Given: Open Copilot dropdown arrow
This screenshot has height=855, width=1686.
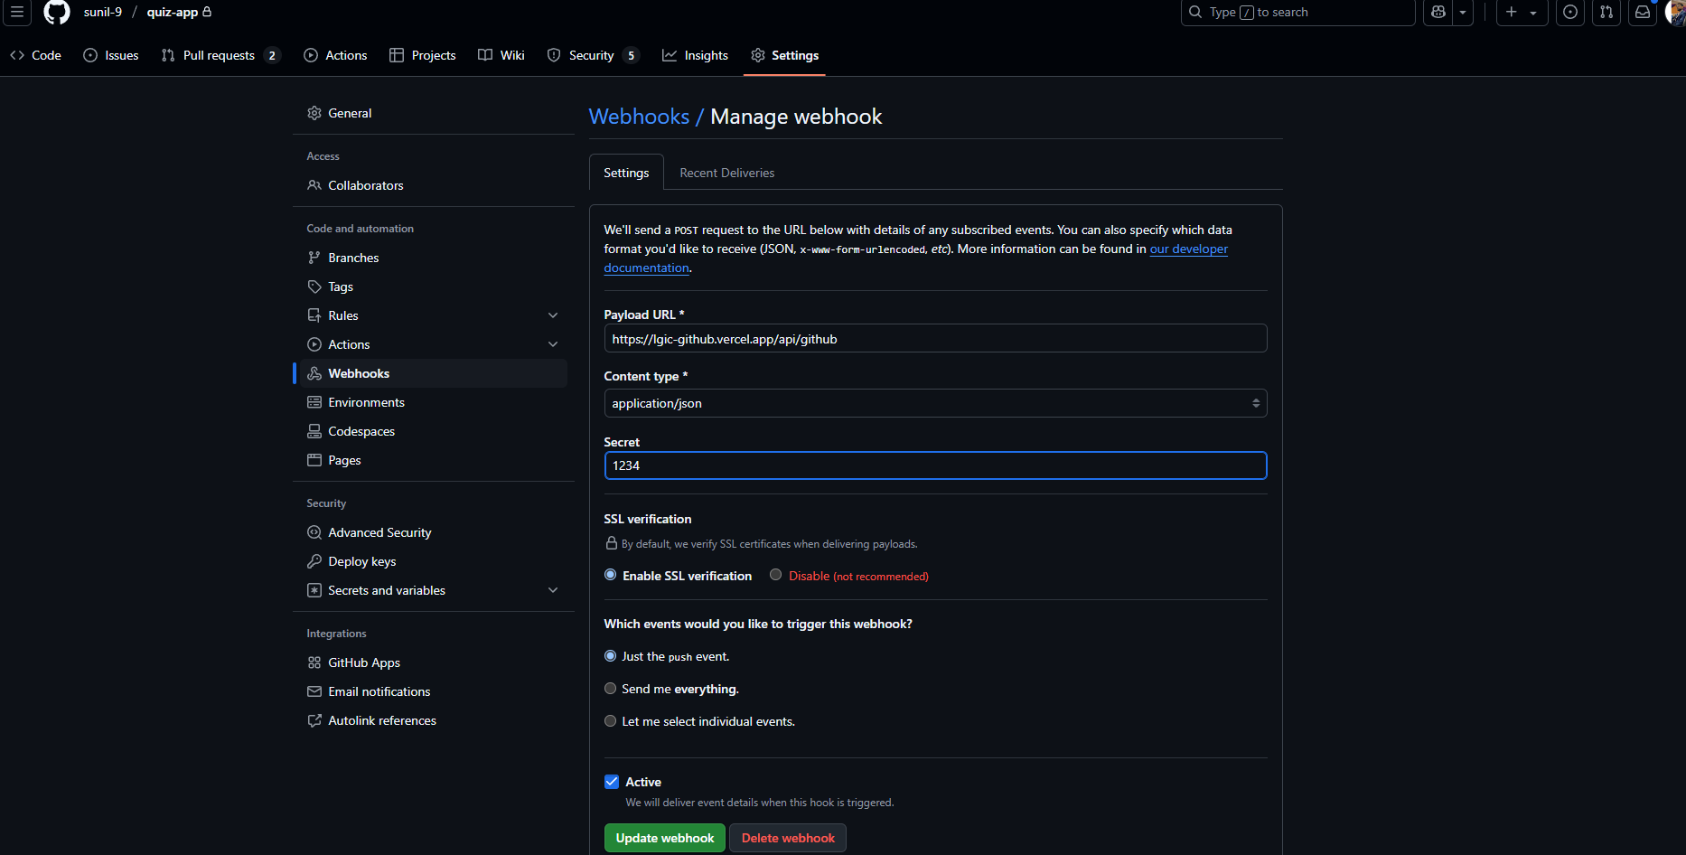Looking at the screenshot, I should tap(1463, 12).
